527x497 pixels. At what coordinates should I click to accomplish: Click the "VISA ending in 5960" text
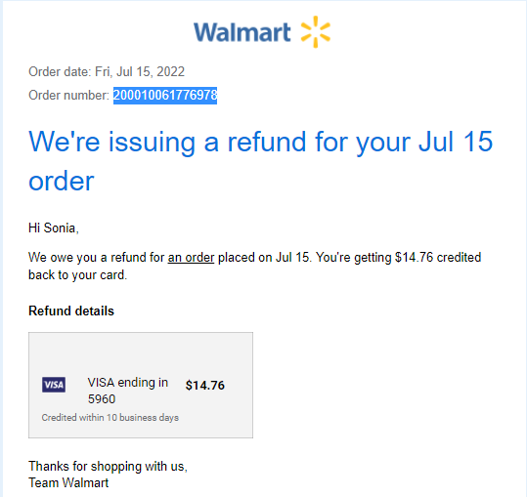128,391
